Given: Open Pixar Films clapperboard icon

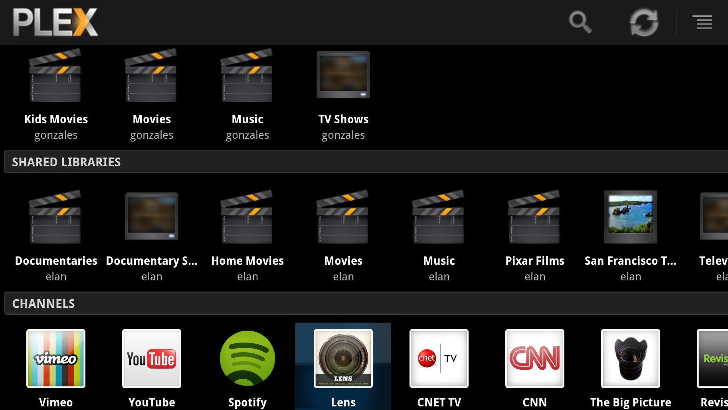Looking at the screenshot, I should pos(534,217).
